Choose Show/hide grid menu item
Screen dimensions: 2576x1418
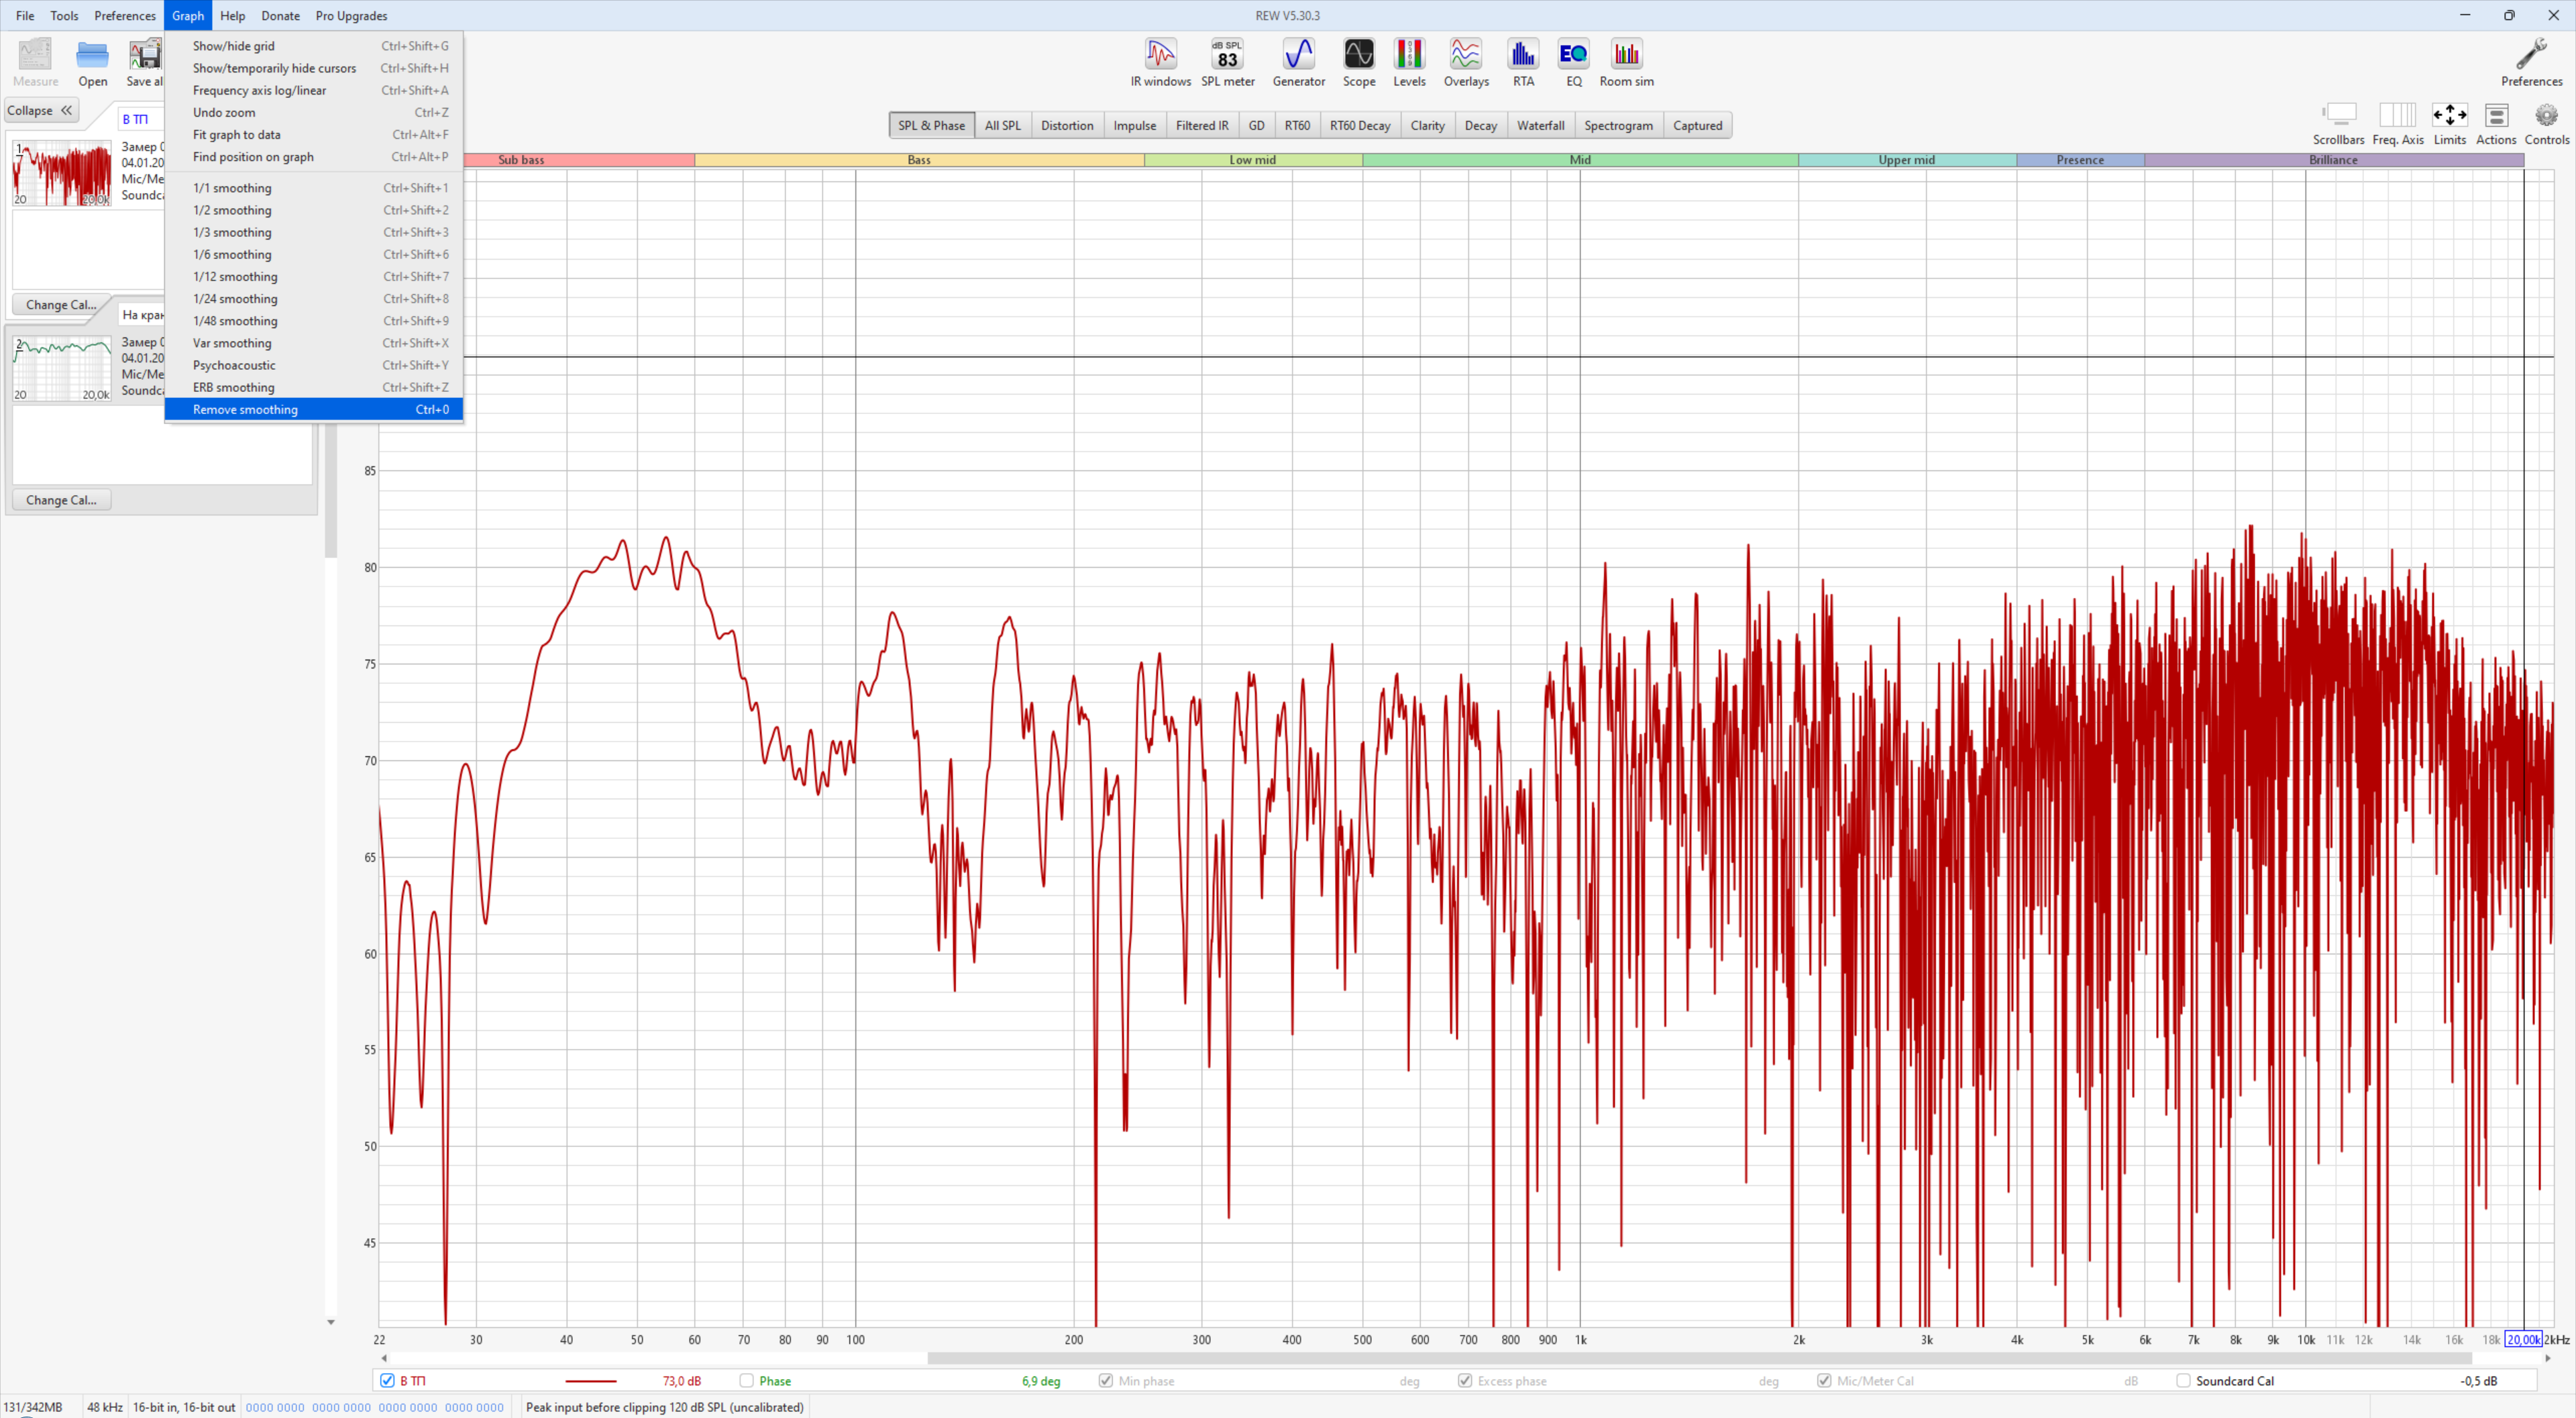(x=313, y=46)
